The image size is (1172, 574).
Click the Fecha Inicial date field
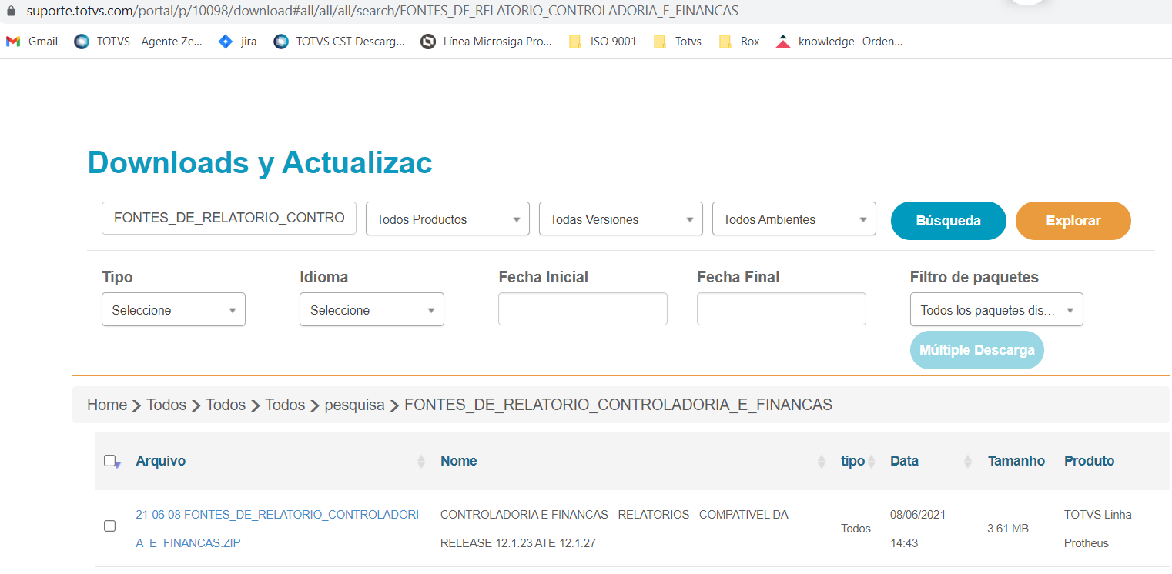[x=583, y=309]
